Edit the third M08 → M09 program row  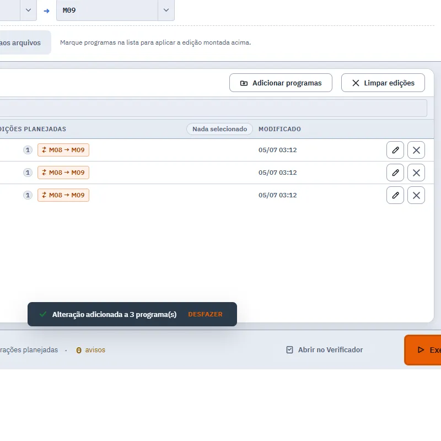pos(395,195)
